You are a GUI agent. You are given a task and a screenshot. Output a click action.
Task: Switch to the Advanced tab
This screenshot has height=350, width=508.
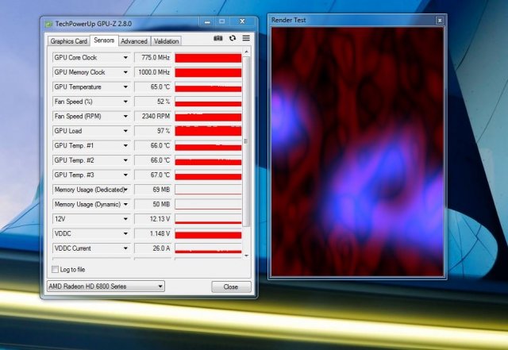[x=134, y=41]
